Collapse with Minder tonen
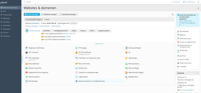The width and height of the screenshot is (201, 93). 99,44
